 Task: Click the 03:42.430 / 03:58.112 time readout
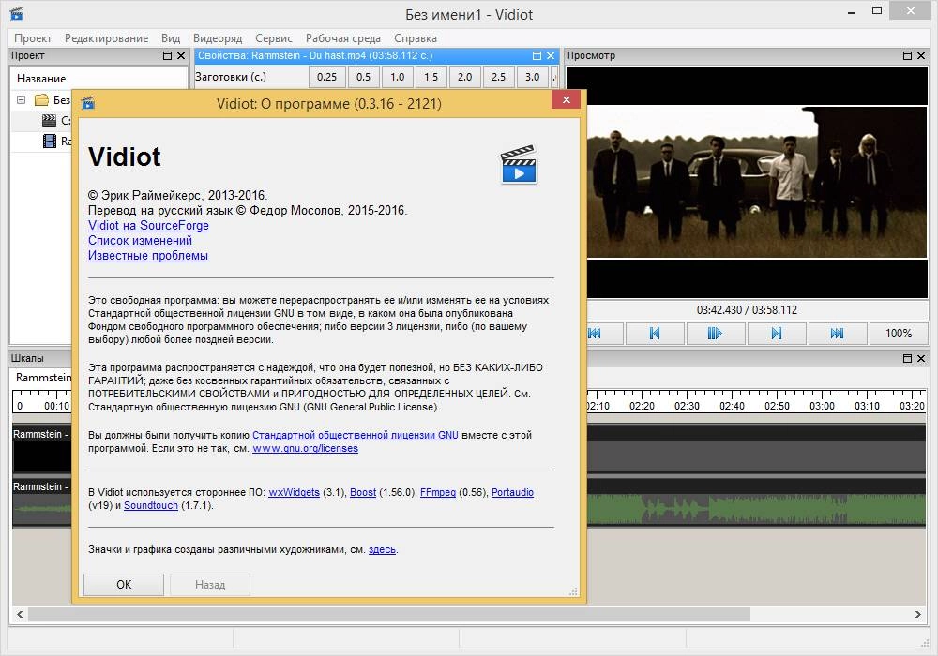(747, 310)
